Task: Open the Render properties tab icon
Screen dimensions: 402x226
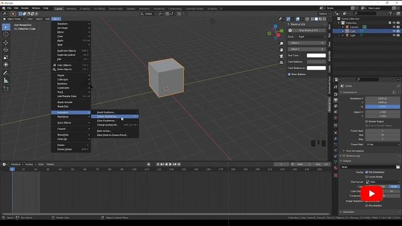Action: (335, 94)
